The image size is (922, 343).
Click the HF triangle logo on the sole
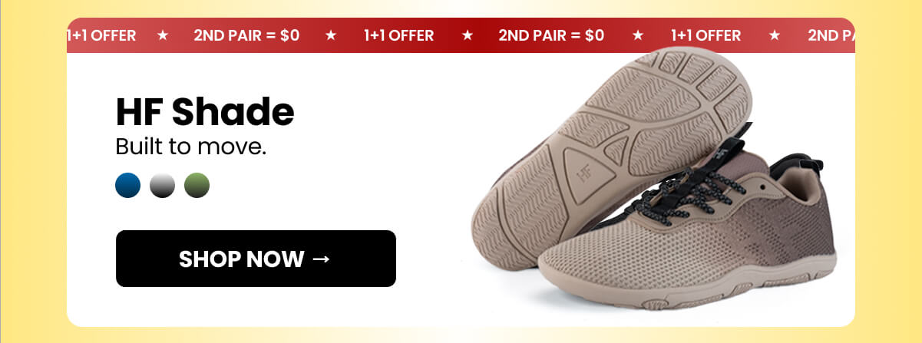coord(585,169)
